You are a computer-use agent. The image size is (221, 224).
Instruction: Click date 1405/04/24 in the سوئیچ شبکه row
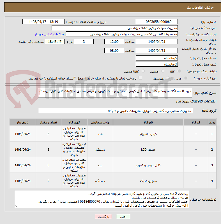[23, 181]
